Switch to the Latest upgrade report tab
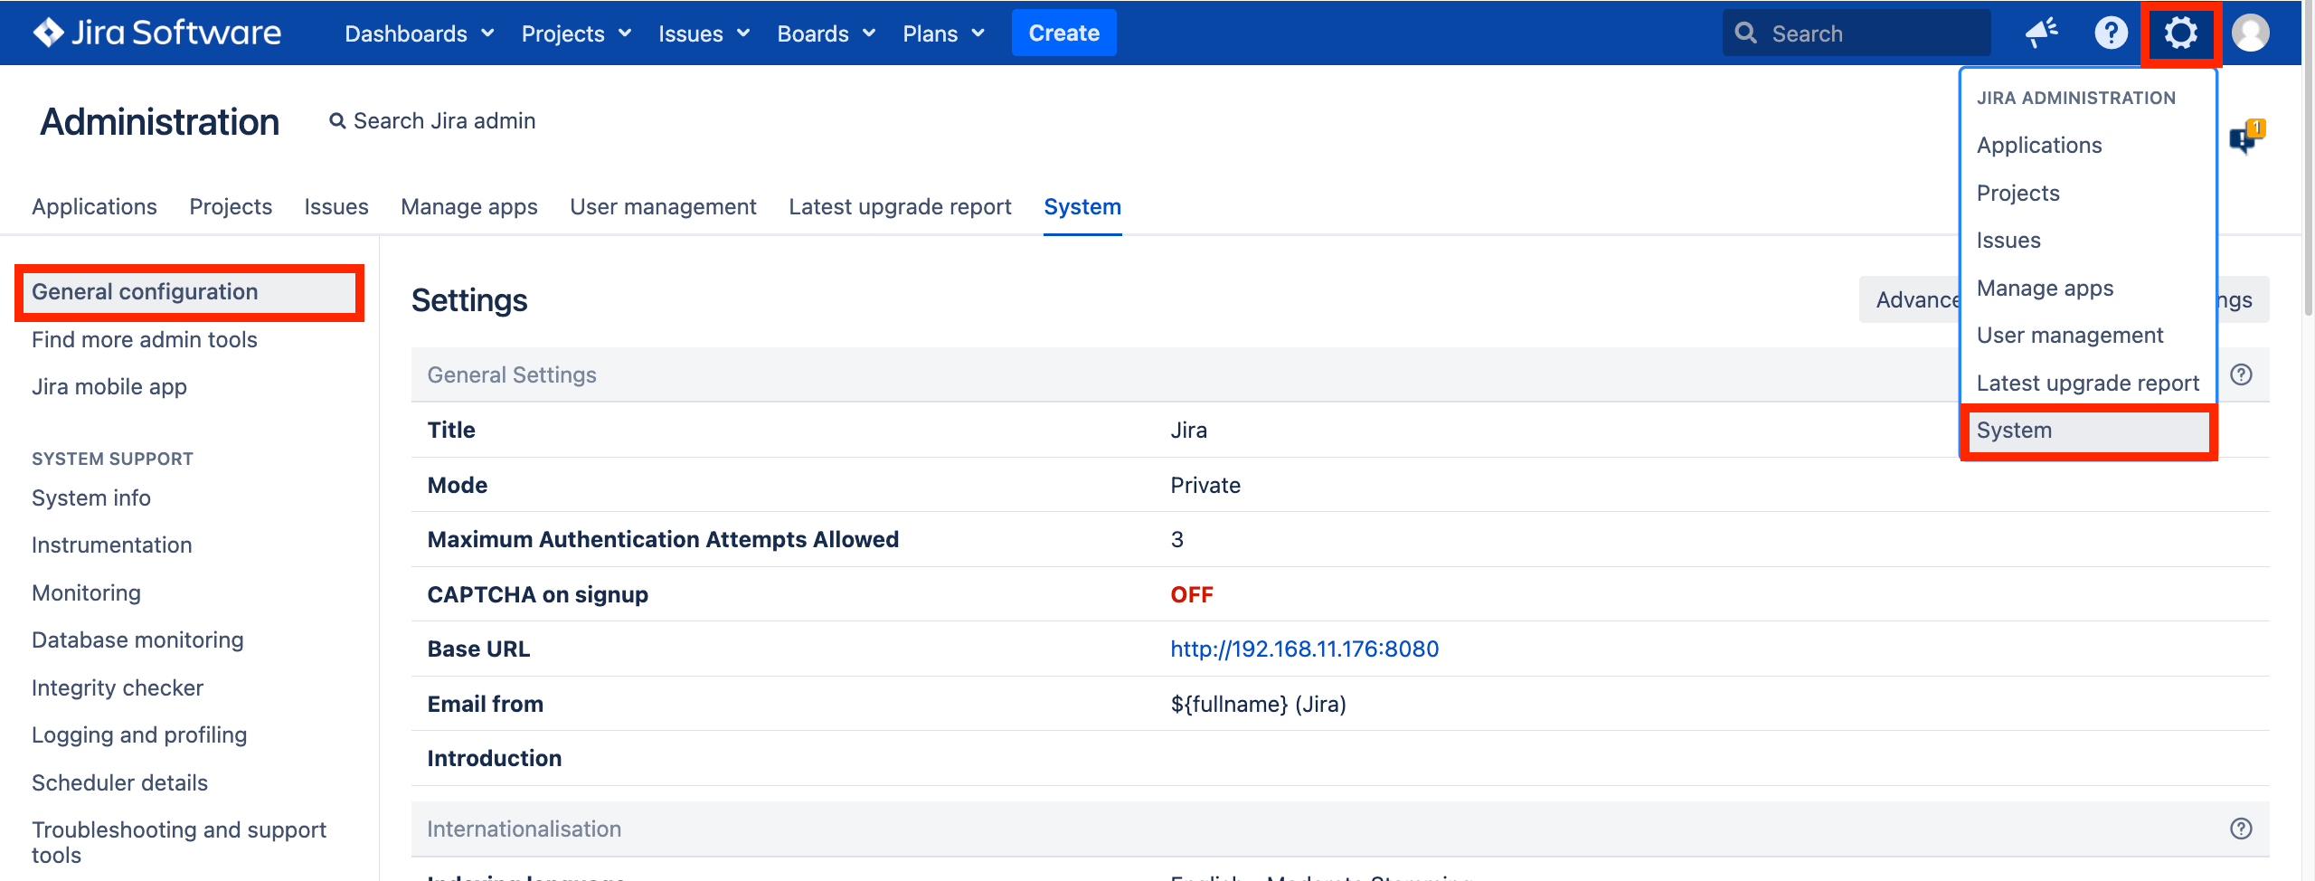The height and width of the screenshot is (881, 2315). pyautogui.click(x=900, y=207)
